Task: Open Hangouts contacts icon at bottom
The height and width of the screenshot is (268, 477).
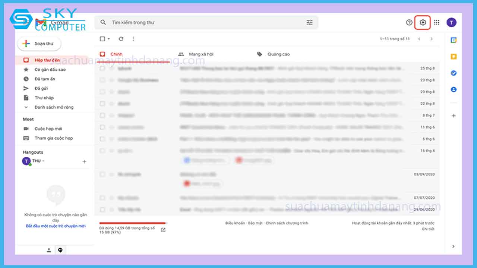Action: tap(49, 250)
